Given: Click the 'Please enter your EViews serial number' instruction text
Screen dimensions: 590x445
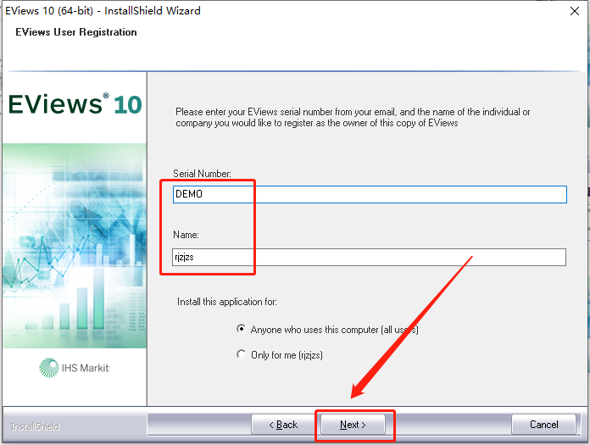Looking at the screenshot, I should (x=353, y=117).
